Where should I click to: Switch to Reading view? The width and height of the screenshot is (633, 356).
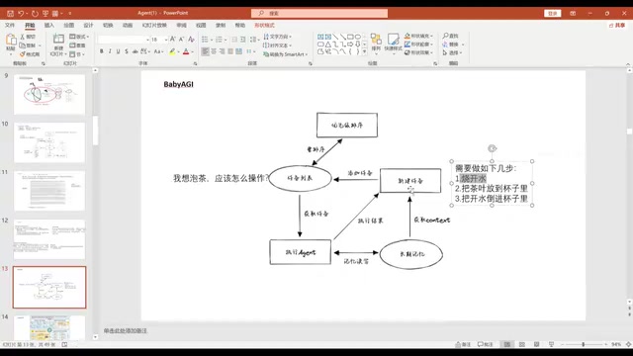tap(536, 344)
